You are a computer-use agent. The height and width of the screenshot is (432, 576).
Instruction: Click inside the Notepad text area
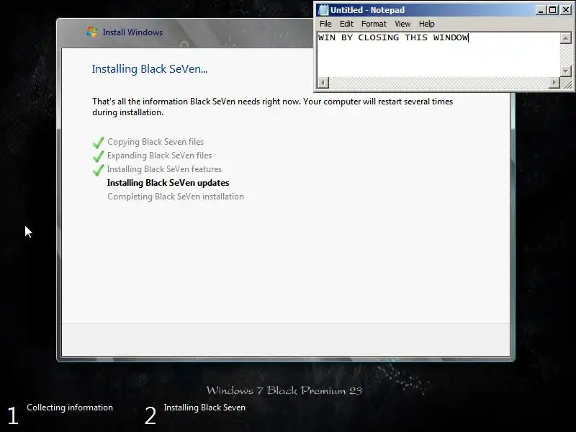pyautogui.click(x=438, y=55)
